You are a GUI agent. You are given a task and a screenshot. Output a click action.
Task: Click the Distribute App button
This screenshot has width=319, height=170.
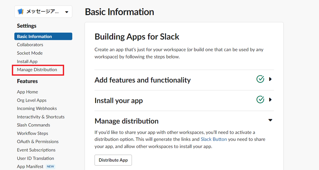[x=113, y=160]
